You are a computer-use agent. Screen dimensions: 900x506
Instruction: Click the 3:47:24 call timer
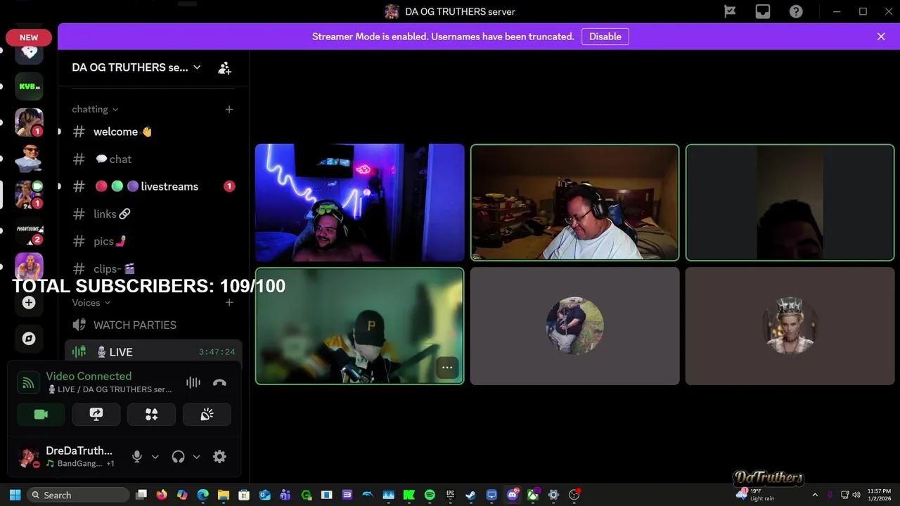217,352
